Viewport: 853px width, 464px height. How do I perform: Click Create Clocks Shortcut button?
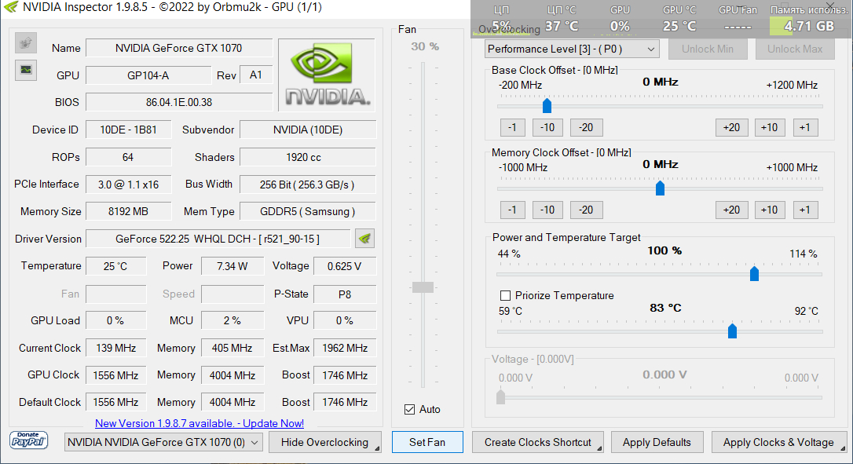pos(537,442)
